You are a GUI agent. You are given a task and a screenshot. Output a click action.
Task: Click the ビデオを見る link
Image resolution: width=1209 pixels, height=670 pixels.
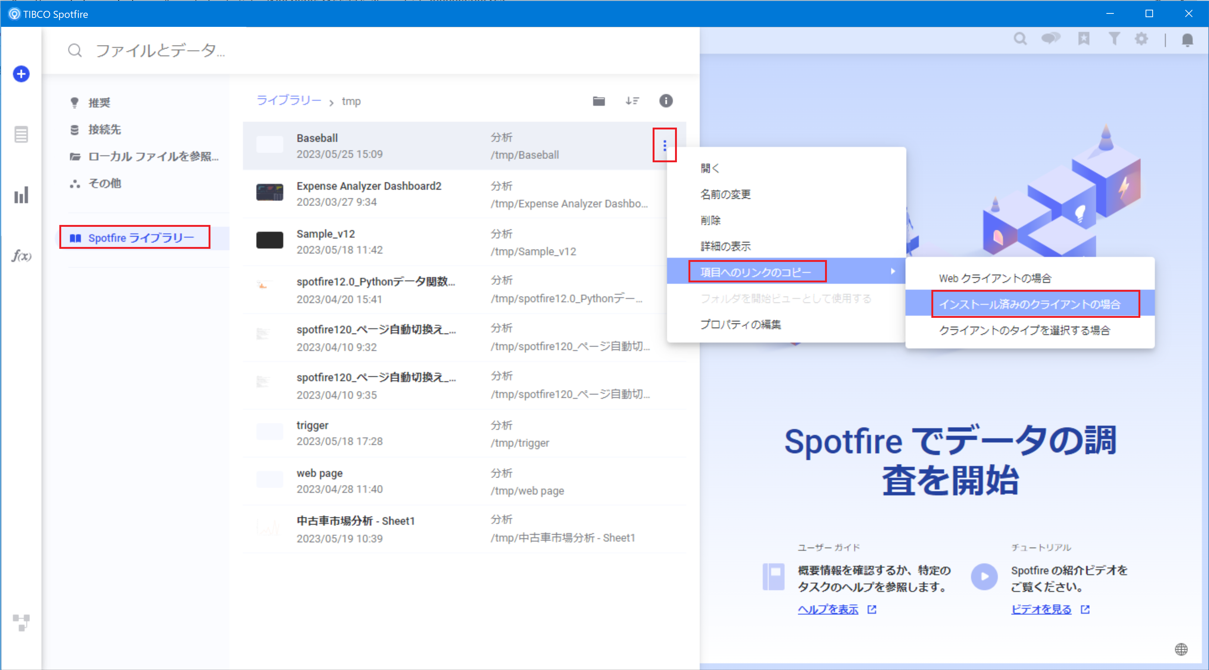click(1041, 609)
